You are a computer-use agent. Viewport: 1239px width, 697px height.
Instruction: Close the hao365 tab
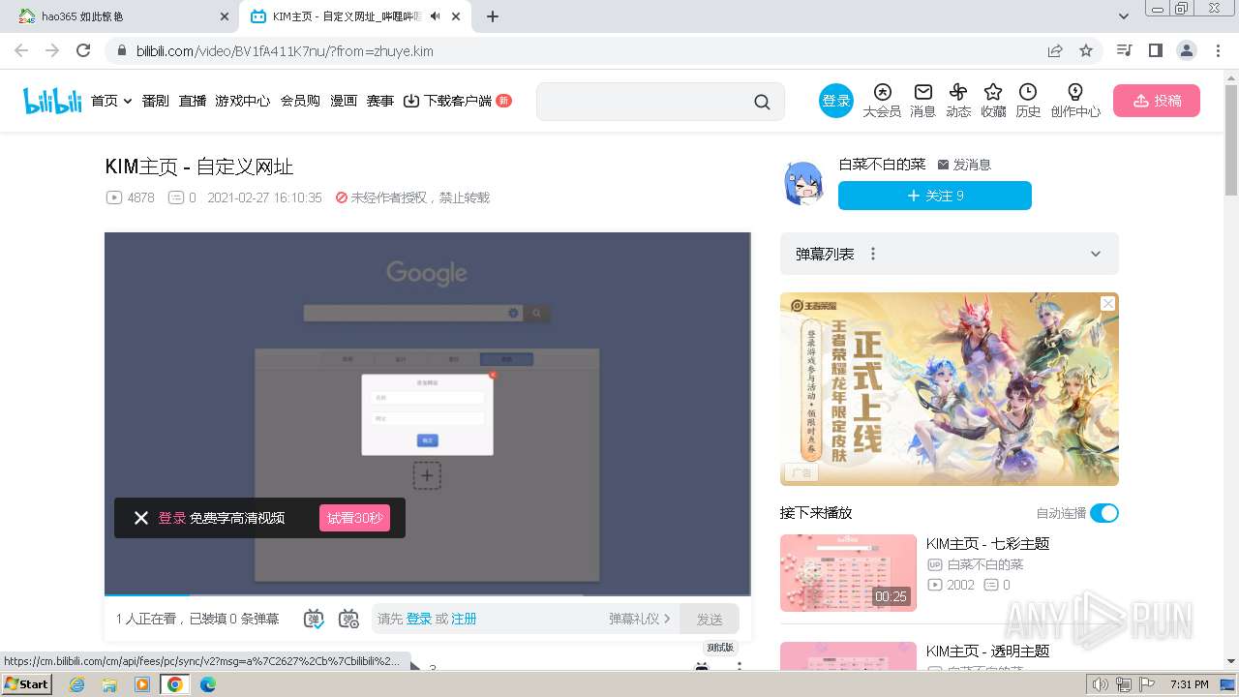click(225, 16)
